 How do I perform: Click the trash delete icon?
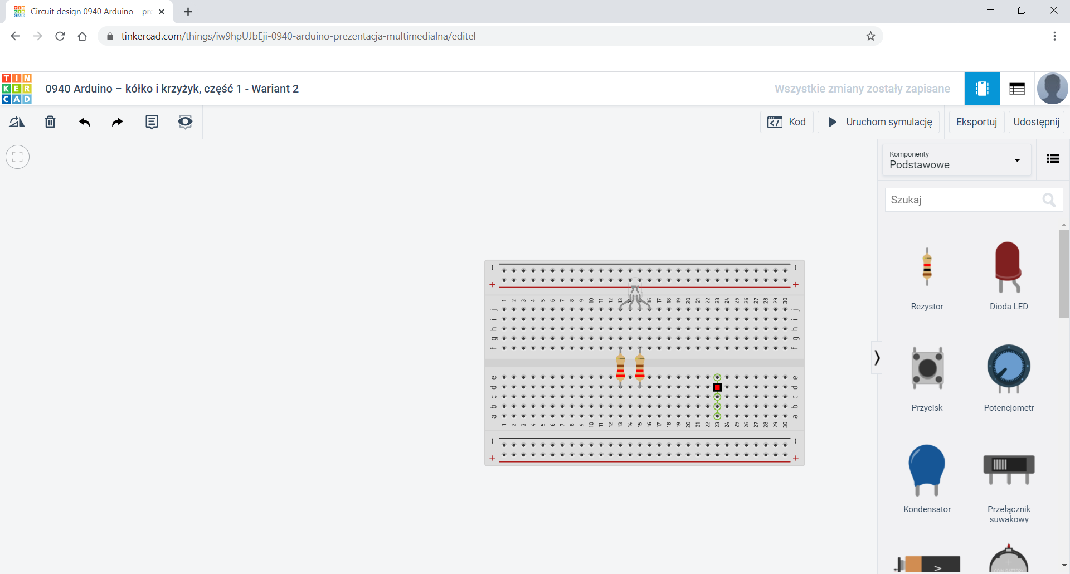[50, 122]
